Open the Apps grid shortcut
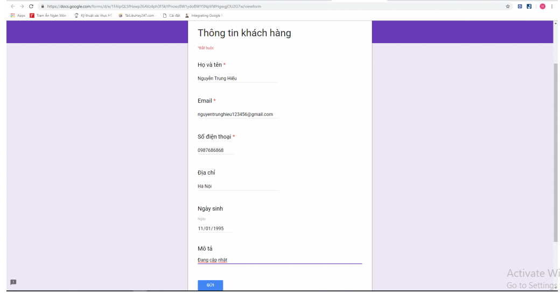Screen dimensions: 560x293 [x=18, y=16]
